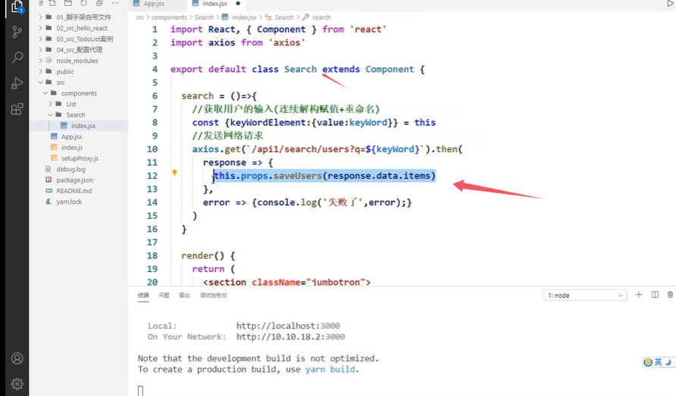Open package.json in the file tree
The image size is (676, 396).
(80, 180)
